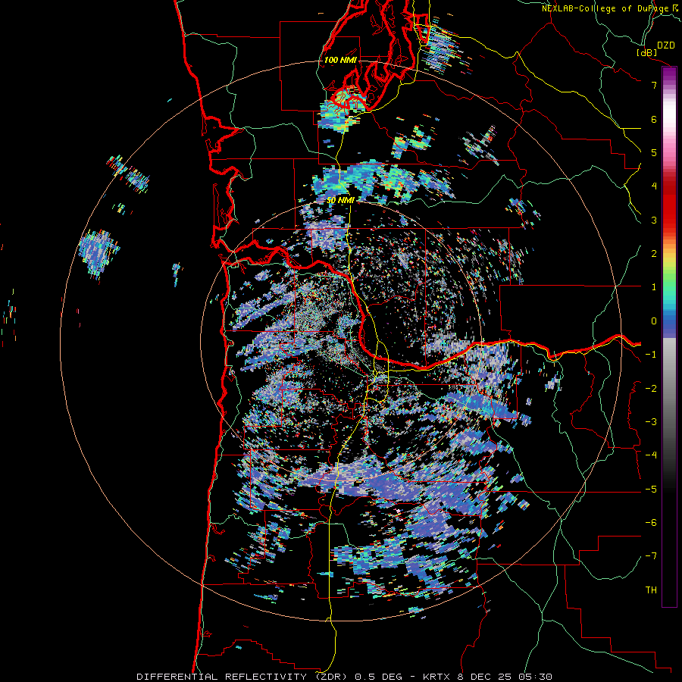Click the -4 value on the color scale
Viewport: 682px width, 682px height.
(x=651, y=455)
